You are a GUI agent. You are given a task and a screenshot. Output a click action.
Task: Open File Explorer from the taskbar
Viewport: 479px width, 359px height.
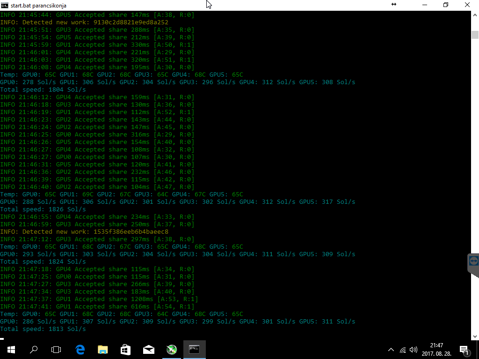coord(103,350)
